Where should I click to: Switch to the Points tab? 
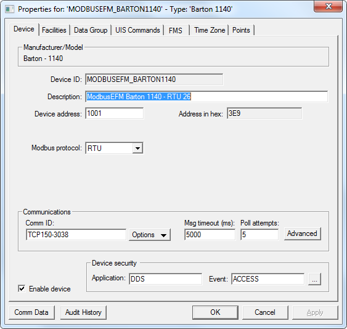tap(241, 30)
